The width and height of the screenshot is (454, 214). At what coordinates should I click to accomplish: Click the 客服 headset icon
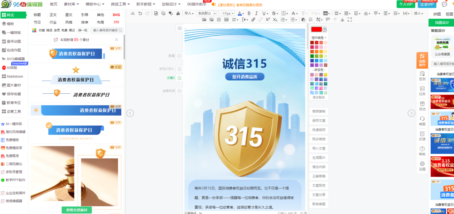pyautogui.click(x=422, y=121)
